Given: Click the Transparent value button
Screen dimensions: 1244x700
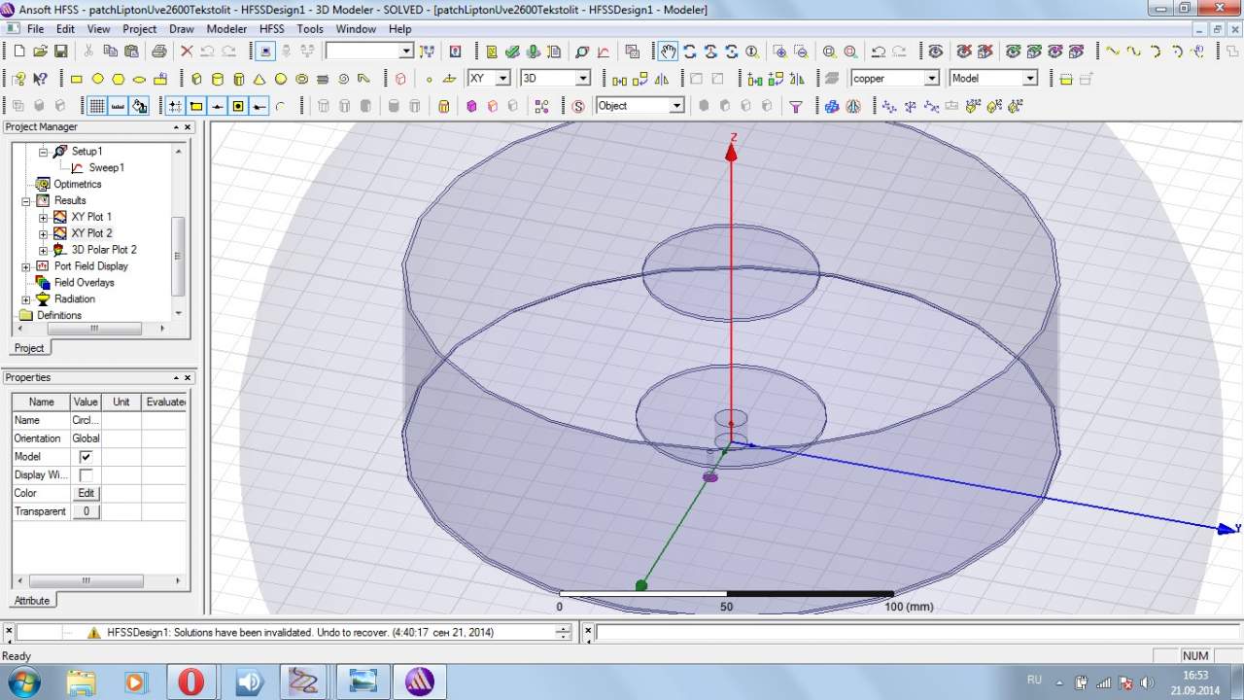Looking at the screenshot, I should click(86, 511).
